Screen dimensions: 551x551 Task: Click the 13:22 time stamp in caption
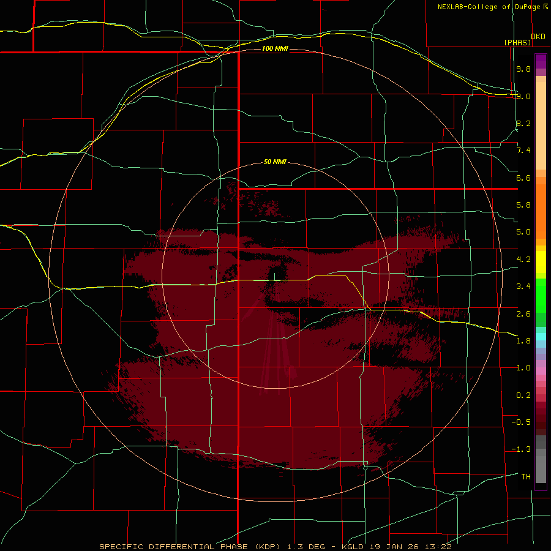[x=438, y=547]
